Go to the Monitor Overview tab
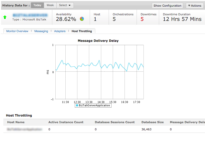This screenshot has height=153, width=205. pyautogui.click(x=17, y=31)
